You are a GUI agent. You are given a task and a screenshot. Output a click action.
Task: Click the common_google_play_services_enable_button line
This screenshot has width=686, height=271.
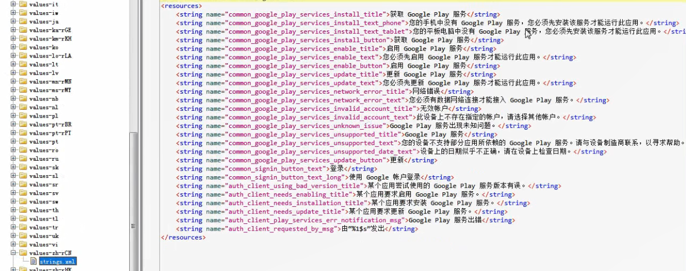(x=338, y=66)
